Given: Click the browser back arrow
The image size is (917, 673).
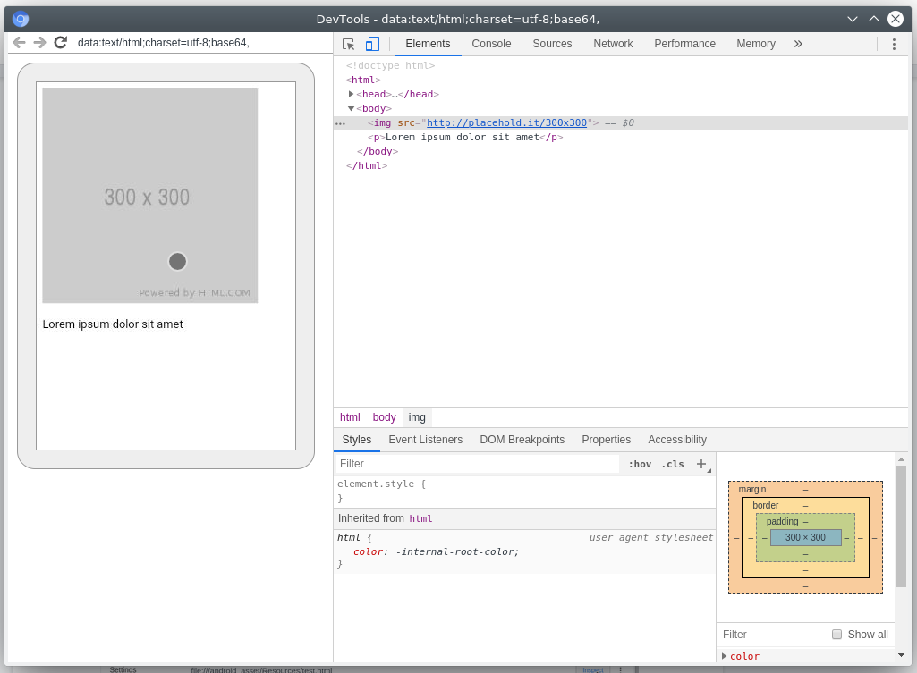Looking at the screenshot, I should [x=19, y=42].
